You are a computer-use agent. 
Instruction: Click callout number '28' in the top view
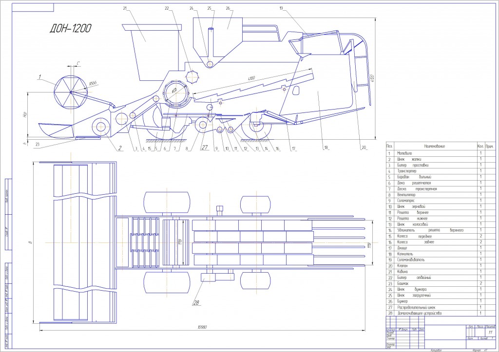pos(196,303)
